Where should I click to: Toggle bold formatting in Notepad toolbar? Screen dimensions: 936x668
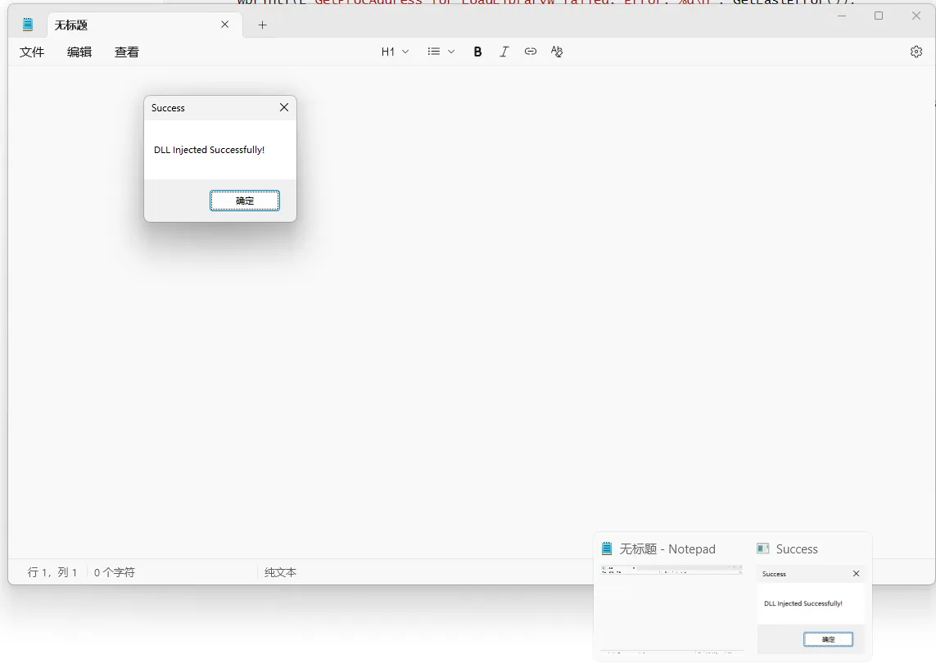[x=478, y=52]
